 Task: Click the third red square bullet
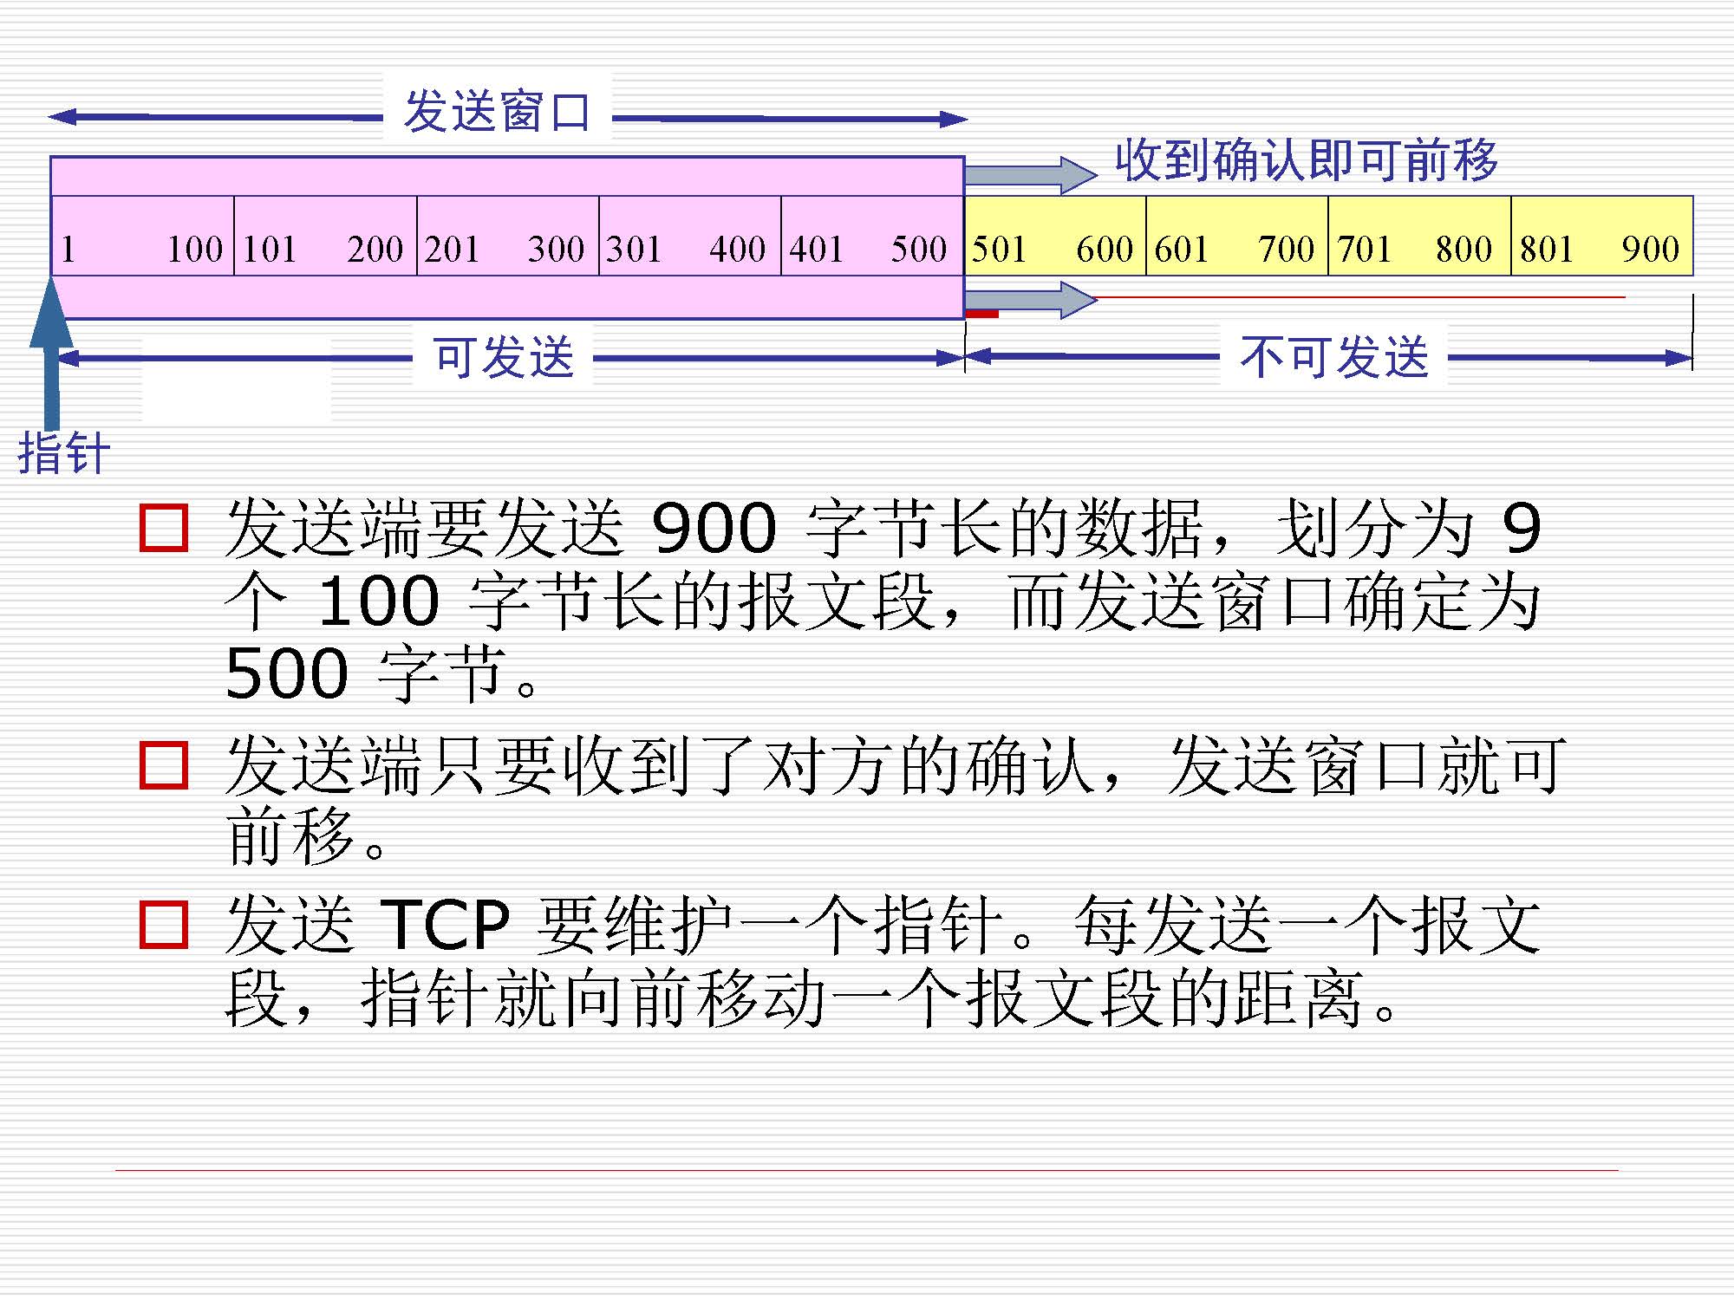point(164,924)
